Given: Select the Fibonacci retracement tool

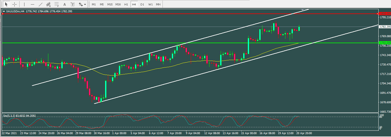Looking at the screenshot, I should [57, 5].
